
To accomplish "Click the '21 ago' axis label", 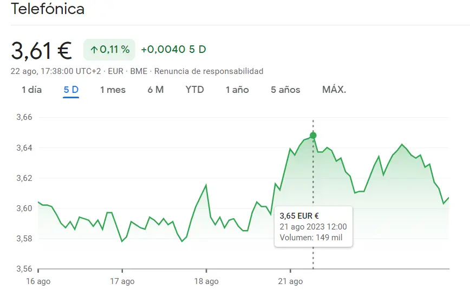I will point(290,281).
